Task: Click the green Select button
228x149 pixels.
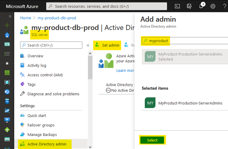Action: 152,140
